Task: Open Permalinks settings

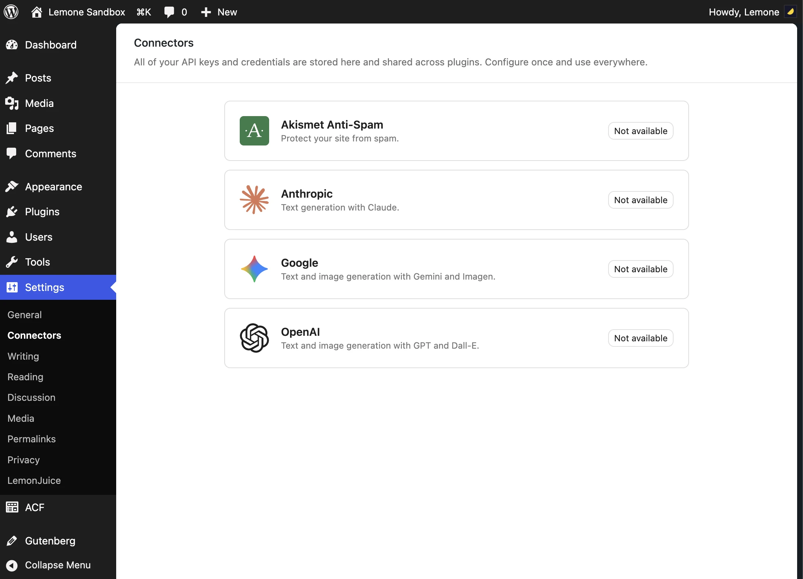Action: click(32, 439)
